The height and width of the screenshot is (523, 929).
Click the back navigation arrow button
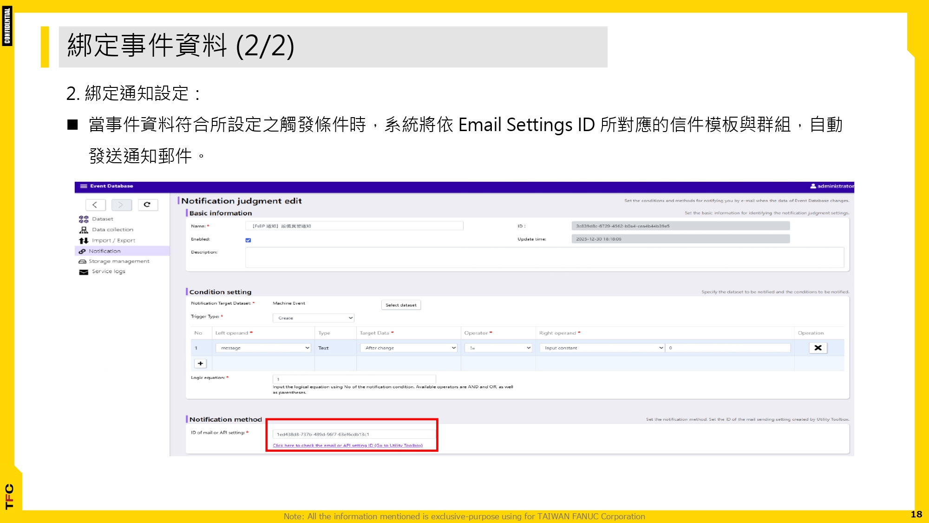click(x=96, y=205)
